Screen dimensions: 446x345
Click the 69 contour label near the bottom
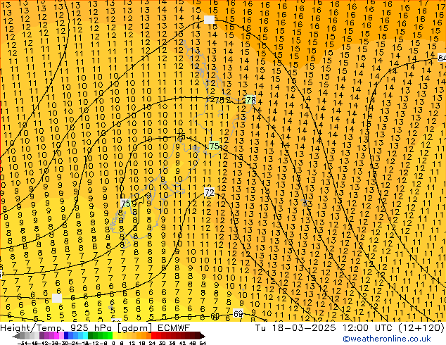click(238, 314)
